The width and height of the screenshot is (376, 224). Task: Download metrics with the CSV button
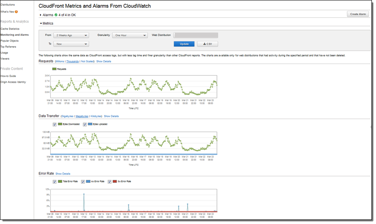[207, 44]
